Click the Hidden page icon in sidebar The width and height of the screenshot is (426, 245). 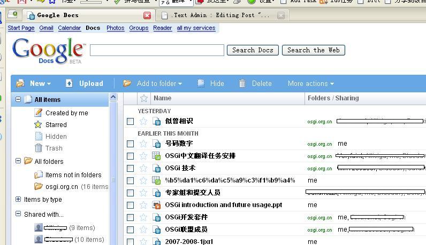pos(39,136)
